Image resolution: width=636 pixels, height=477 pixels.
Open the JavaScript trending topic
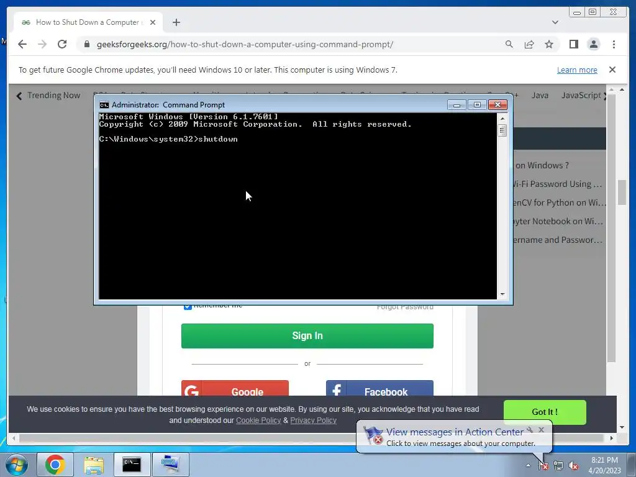[581, 95]
